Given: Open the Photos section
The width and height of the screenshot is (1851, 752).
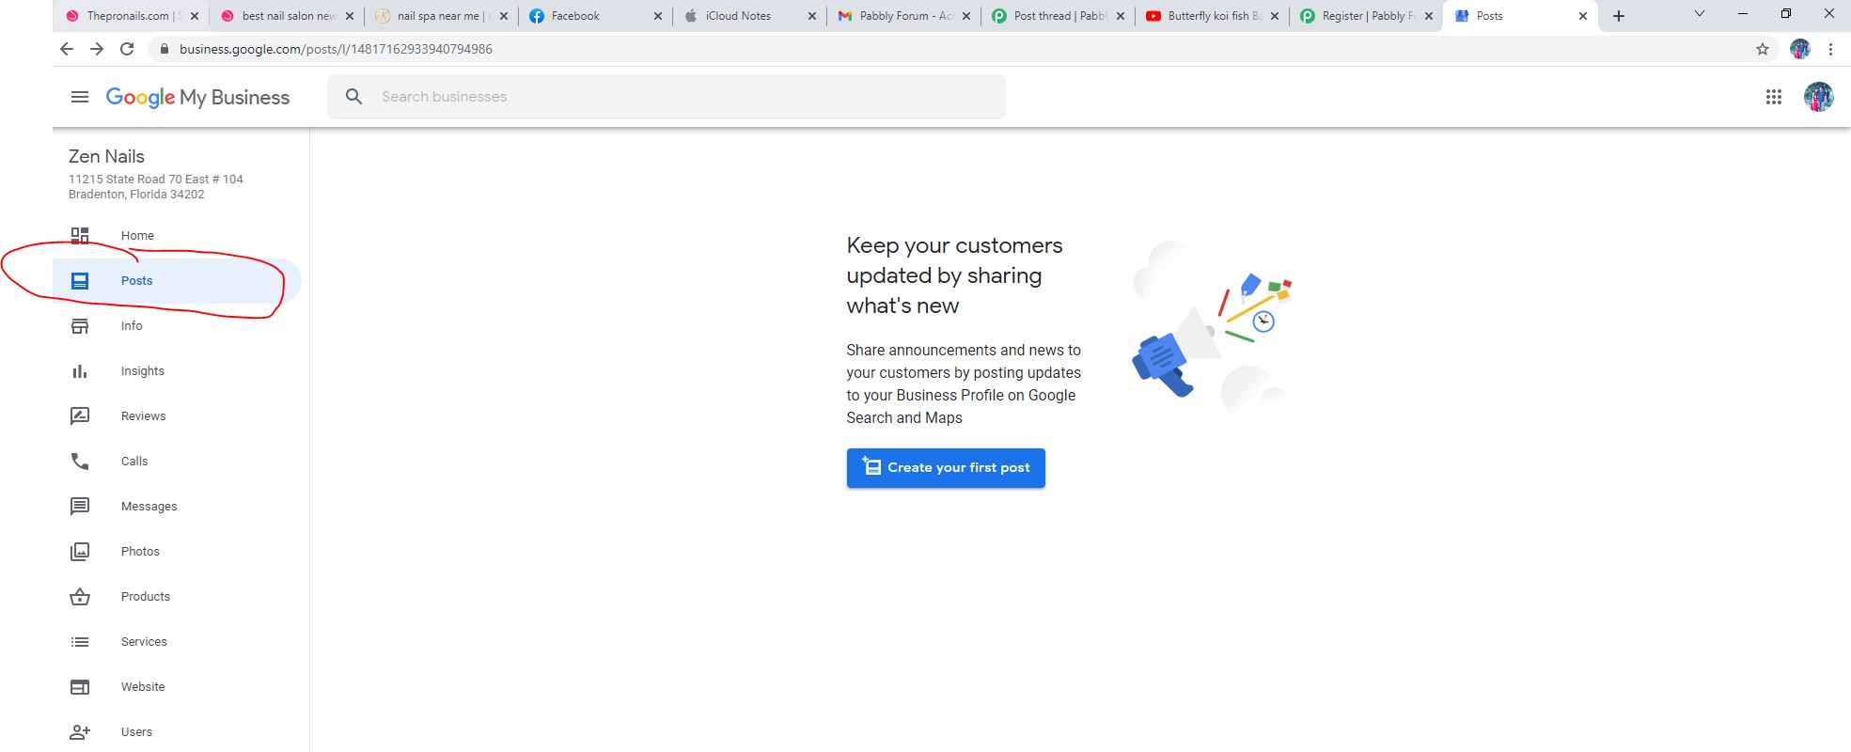Looking at the screenshot, I should pyautogui.click(x=140, y=551).
